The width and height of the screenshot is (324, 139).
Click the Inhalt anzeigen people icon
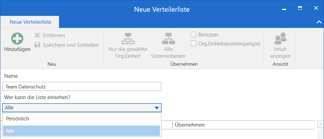point(280,39)
